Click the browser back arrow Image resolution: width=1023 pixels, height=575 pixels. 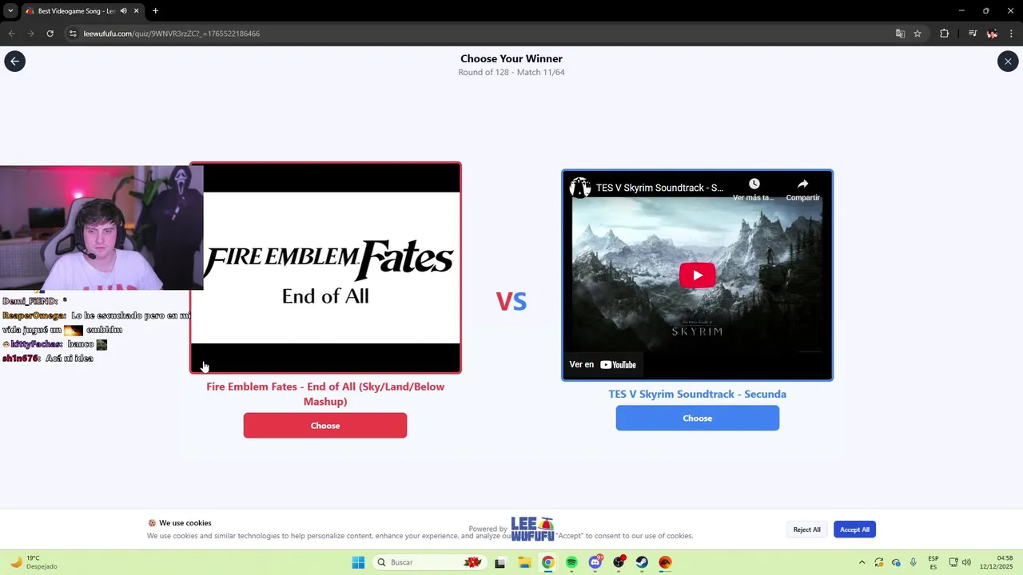11,34
